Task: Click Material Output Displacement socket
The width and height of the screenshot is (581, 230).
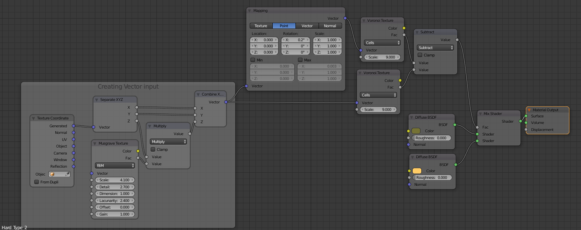Action: pos(526,129)
